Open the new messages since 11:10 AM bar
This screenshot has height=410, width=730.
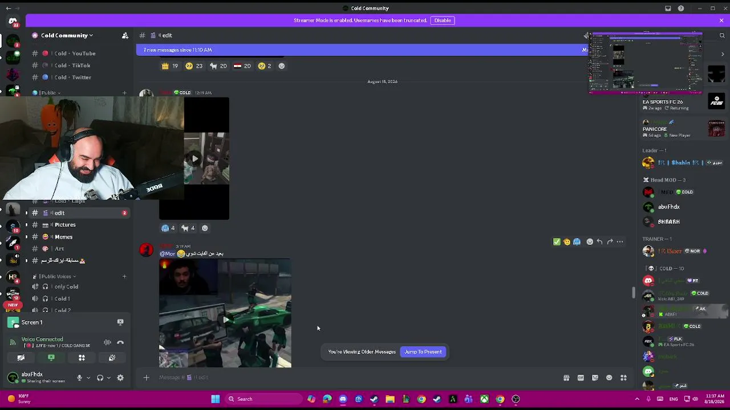point(362,50)
